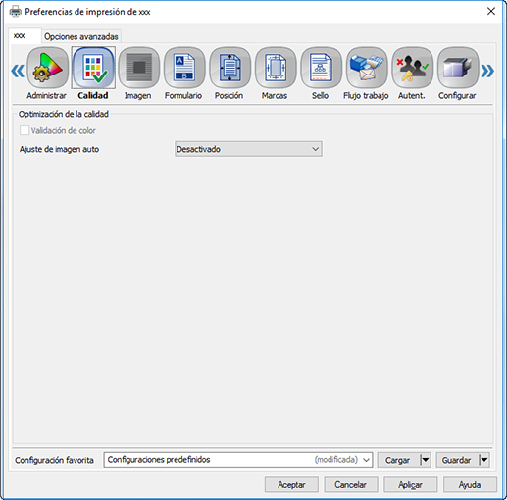
Task: Open the Autent. authentication icon
Action: click(412, 68)
